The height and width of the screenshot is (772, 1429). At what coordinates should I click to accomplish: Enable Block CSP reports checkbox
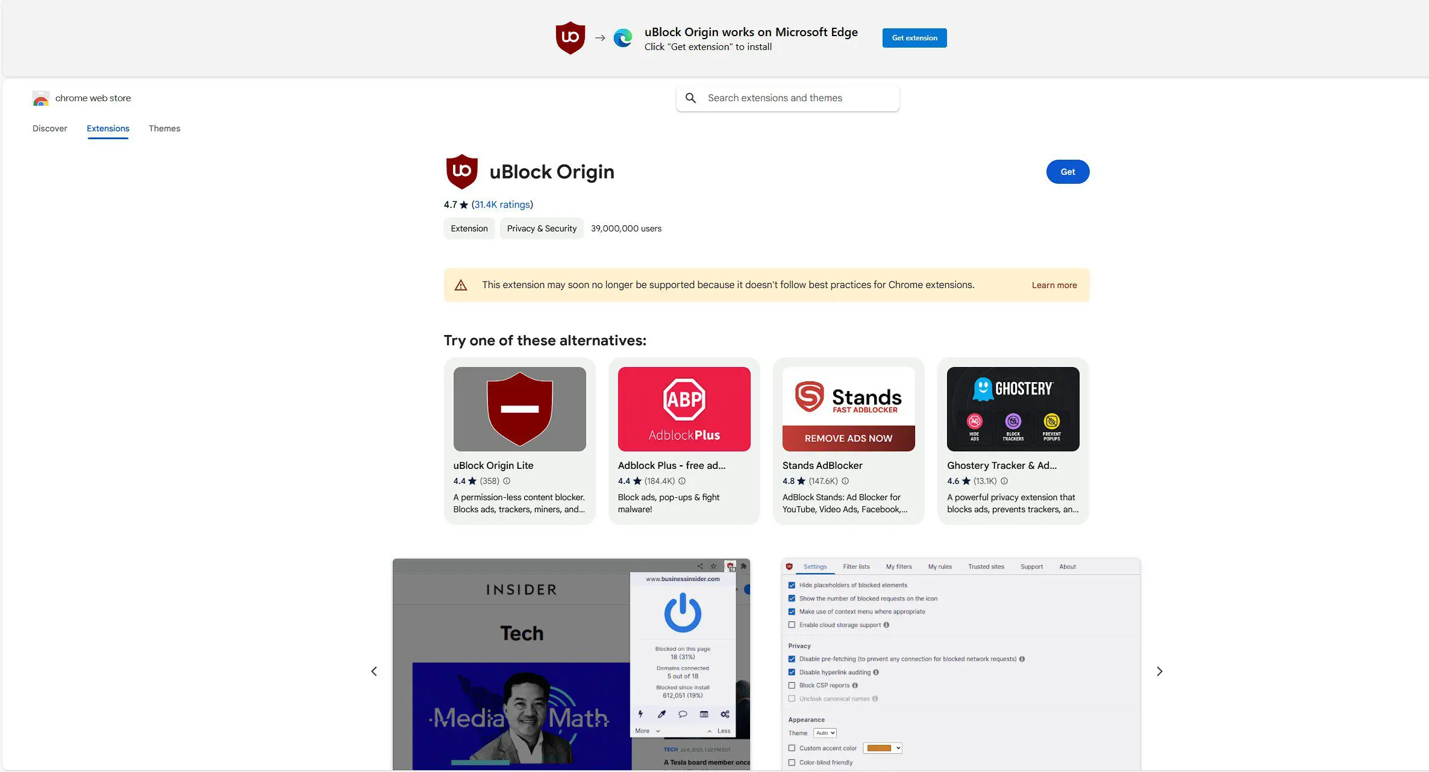(792, 686)
